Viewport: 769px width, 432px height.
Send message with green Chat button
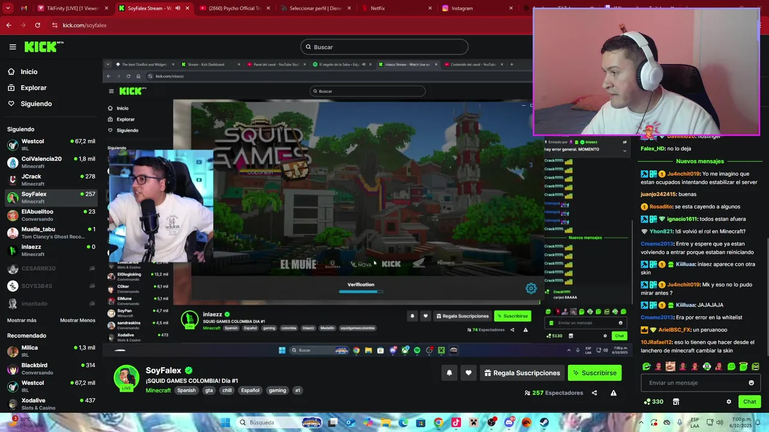(750, 402)
